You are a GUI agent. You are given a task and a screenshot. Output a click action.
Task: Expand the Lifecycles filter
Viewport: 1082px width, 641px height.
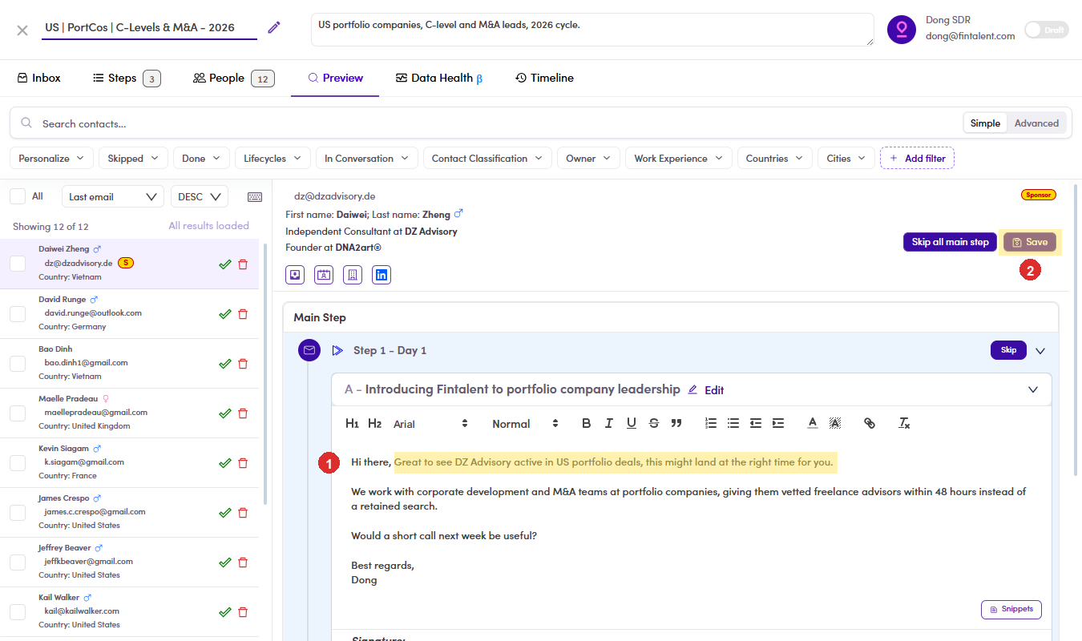click(273, 158)
